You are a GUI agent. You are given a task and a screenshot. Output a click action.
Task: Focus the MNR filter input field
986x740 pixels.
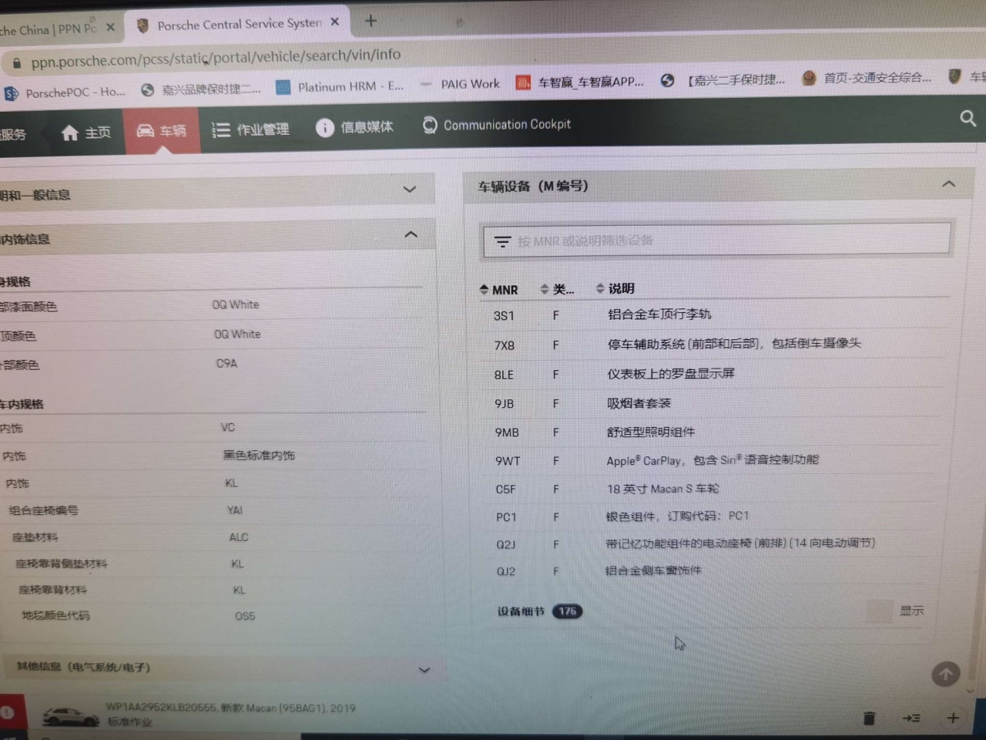[716, 240]
